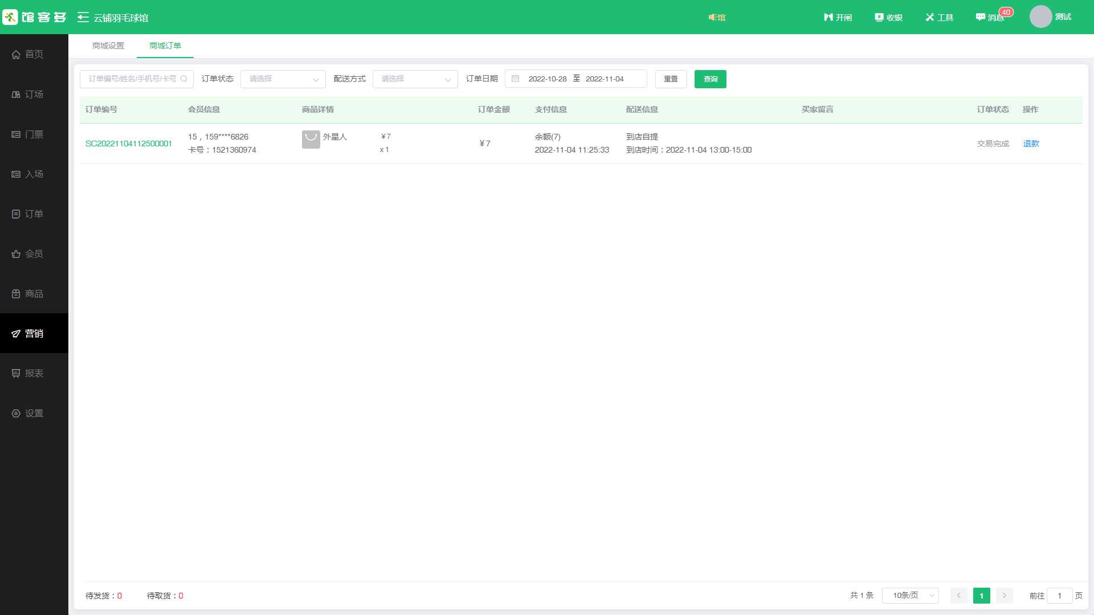Viewport: 1094px width, 615px height.
Task: Expand the 配送方式 dropdown
Action: click(415, 79)
